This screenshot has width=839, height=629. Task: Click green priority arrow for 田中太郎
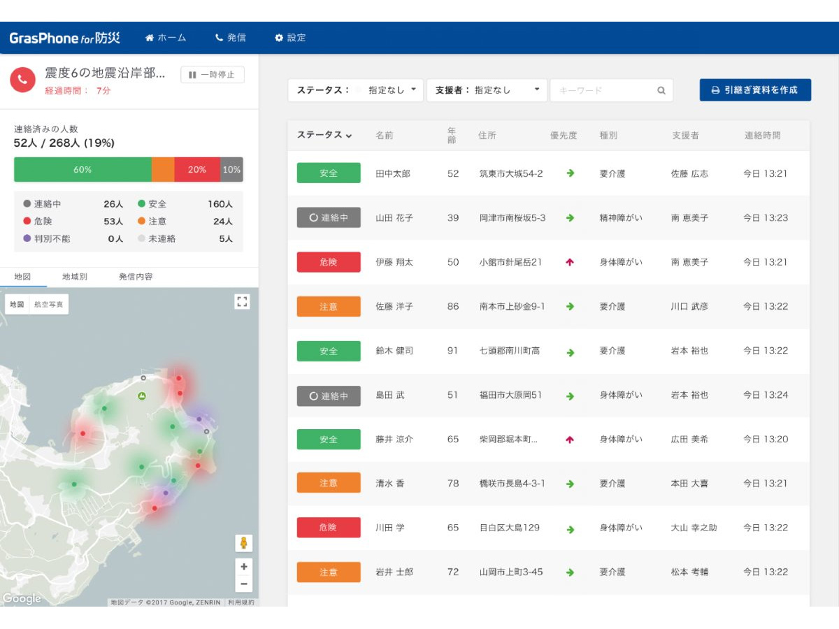(x=570, y=173)
